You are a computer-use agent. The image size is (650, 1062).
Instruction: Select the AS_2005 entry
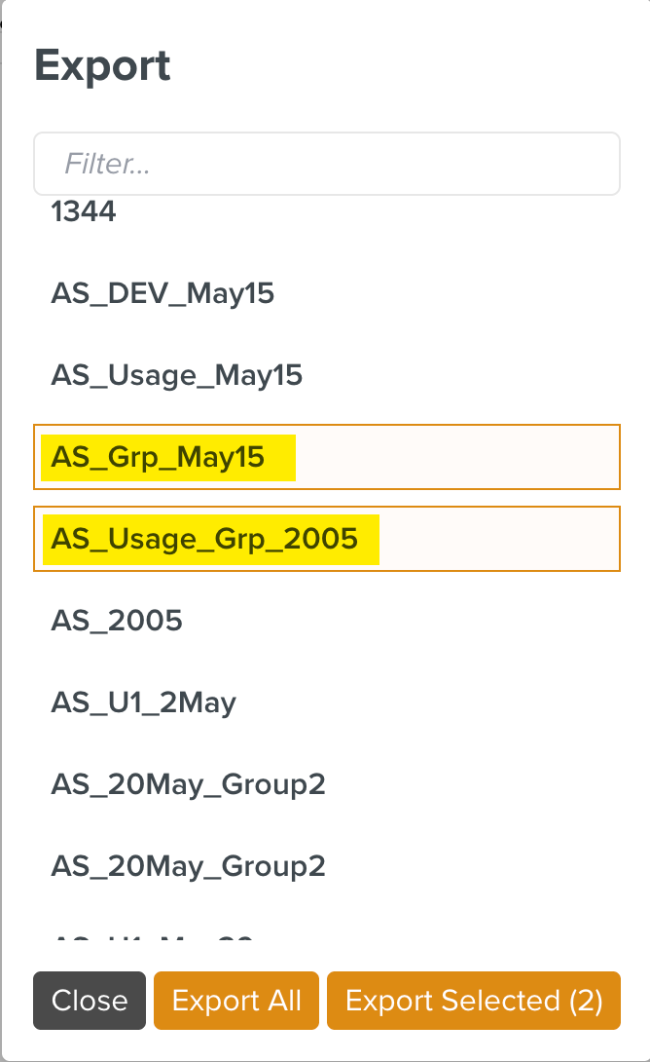(x=116, y=620)
